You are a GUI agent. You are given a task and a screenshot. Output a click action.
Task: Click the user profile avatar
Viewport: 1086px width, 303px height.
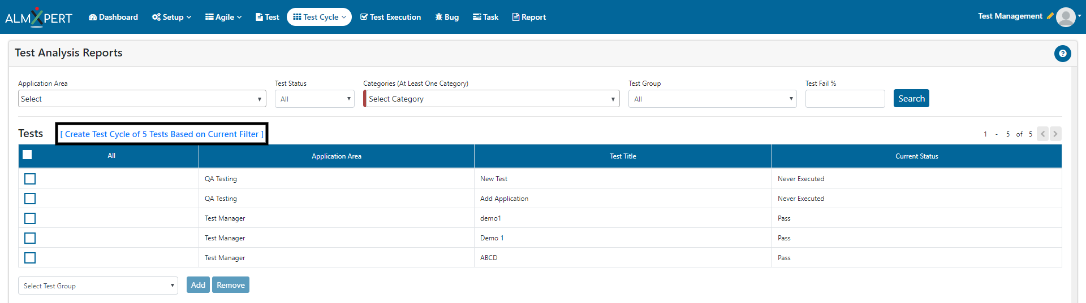(1066, 17)
